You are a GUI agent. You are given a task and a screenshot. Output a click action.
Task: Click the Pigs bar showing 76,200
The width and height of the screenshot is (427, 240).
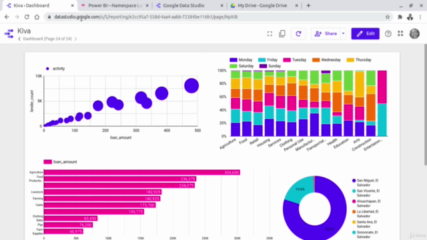pos(68,225)
